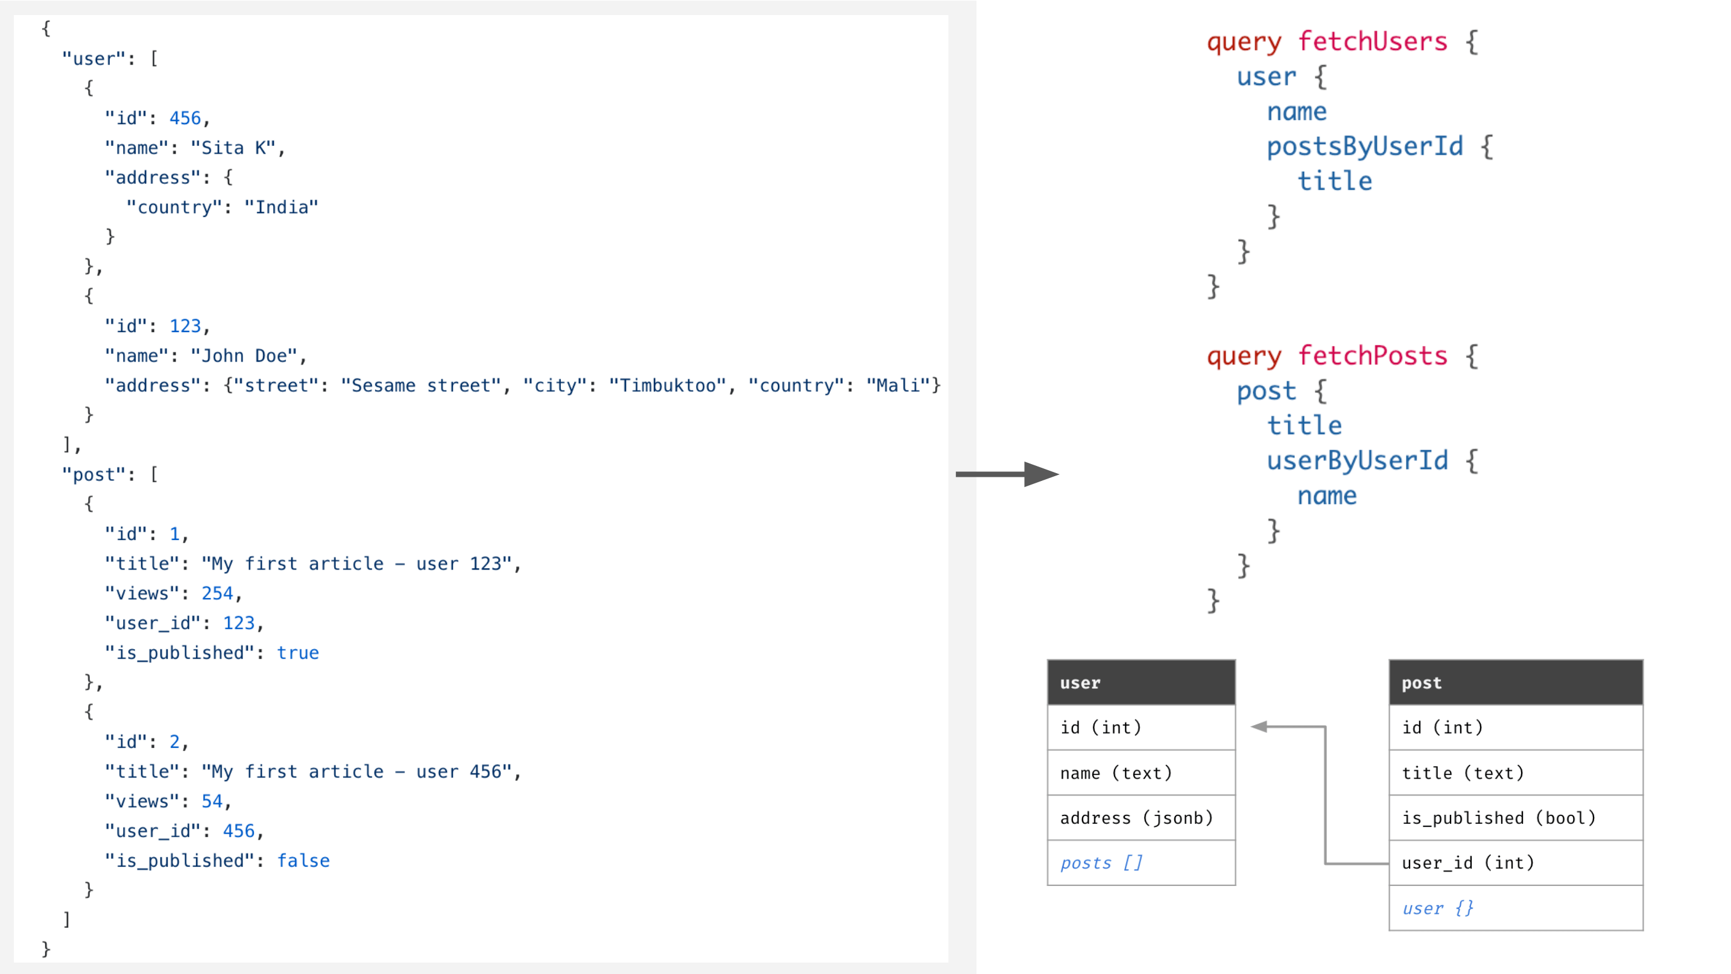Click the "query fetchPosts" heading
The image size is (1731, 974).
click(x=1326, y=356)
